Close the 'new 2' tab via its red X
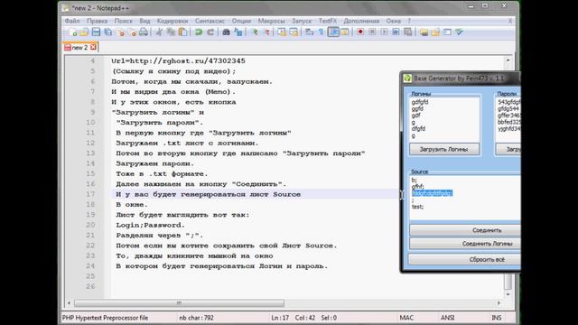Image resolution: width=578 pixels, height=325 pixels. click(93, 47)
